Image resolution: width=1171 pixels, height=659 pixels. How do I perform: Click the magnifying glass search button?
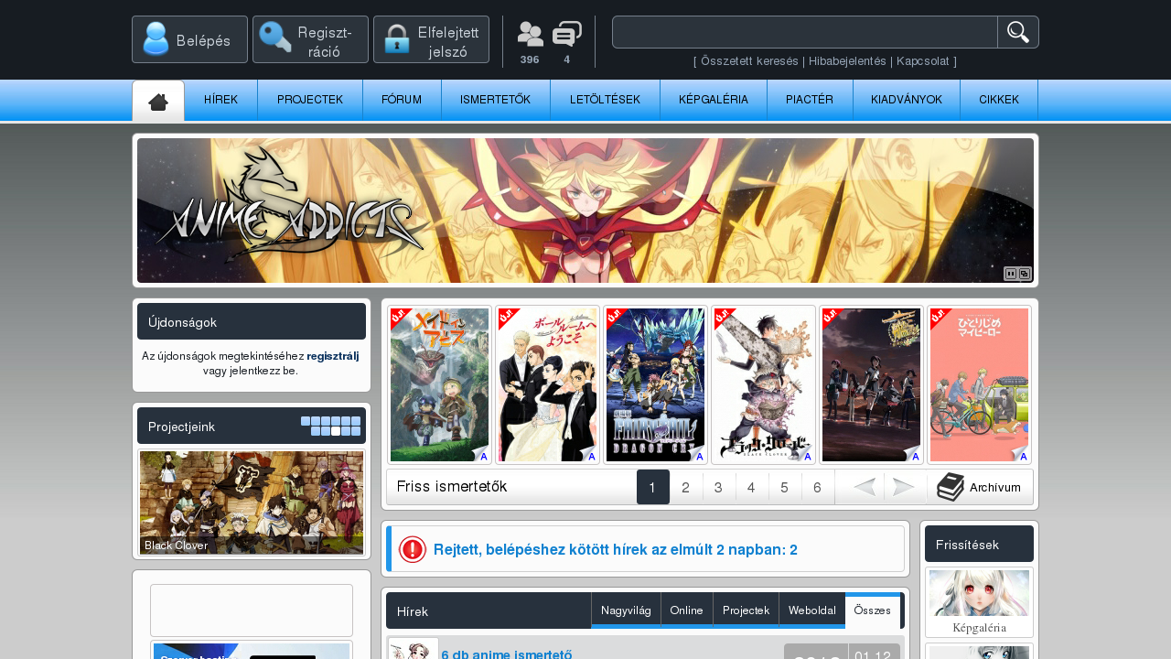pyautogui.click(x=1018, y=32)
